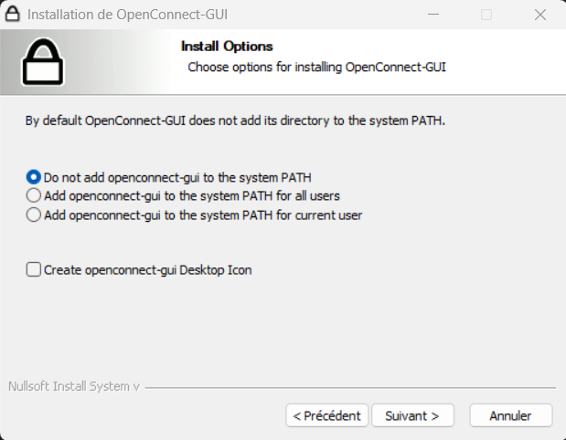
Task: Go back with the Précédent button
Action: 327,415
